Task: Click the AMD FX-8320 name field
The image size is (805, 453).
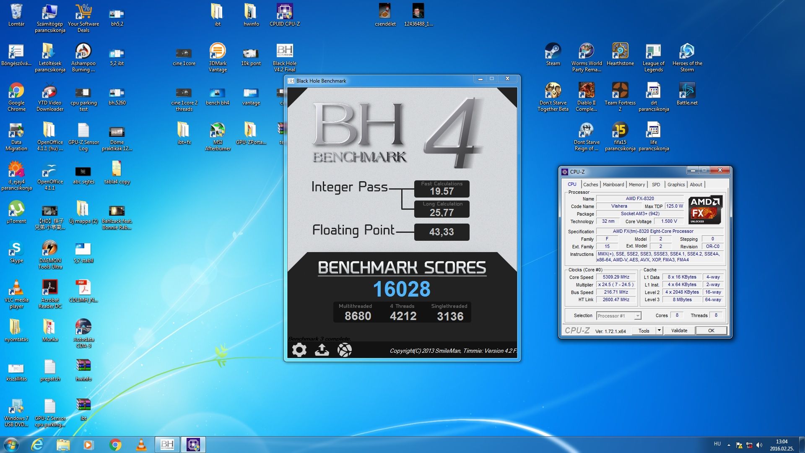Action: [640, 198]
